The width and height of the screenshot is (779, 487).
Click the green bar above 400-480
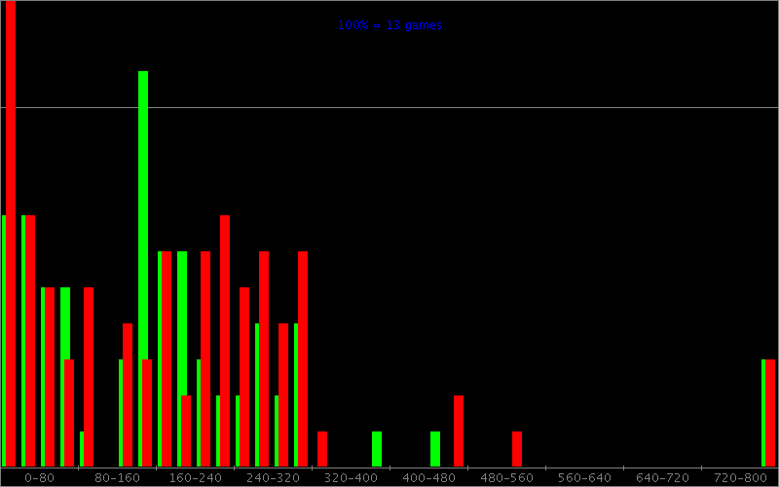[435, 449]
